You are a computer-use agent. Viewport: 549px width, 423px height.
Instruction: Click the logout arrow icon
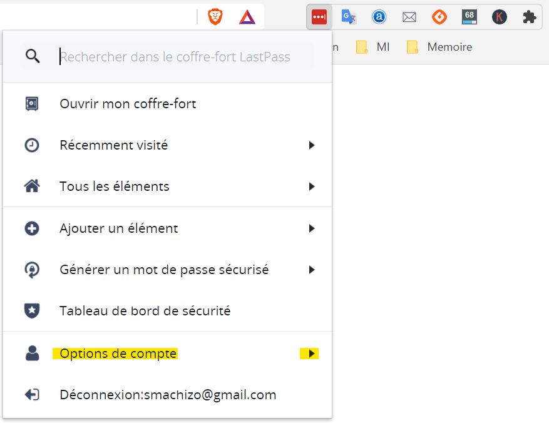pos(32,395)
